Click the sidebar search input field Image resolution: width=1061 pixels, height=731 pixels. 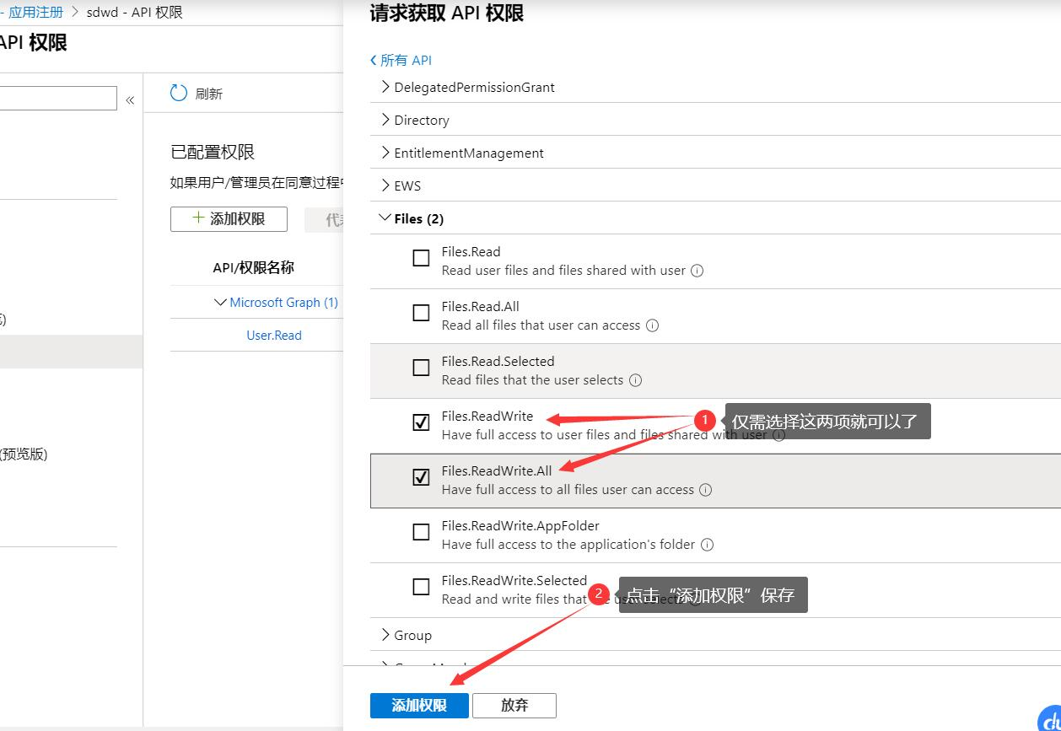click(x=58, y=98)
